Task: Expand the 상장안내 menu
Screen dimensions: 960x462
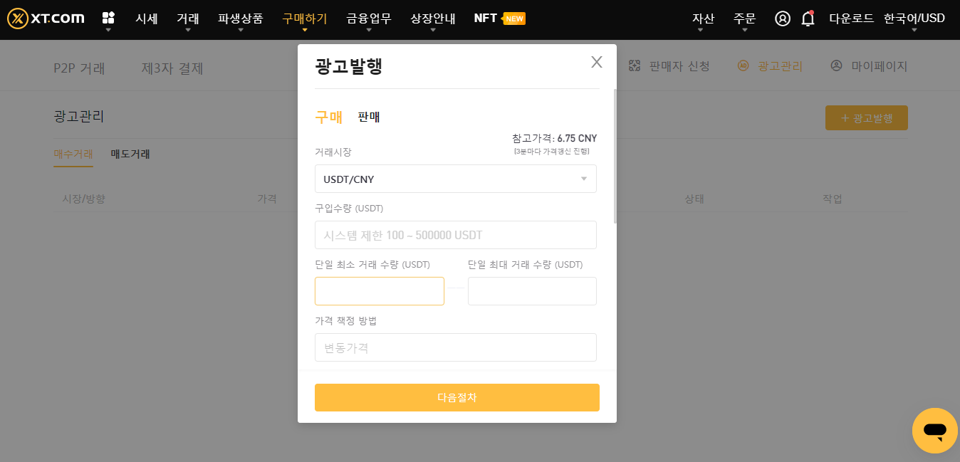Action: pos(433,19)
